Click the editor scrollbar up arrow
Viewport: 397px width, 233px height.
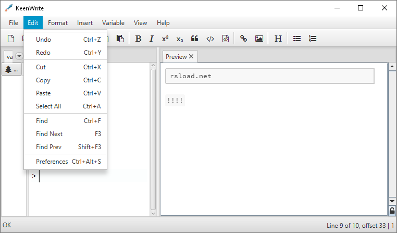coord(153,66)
